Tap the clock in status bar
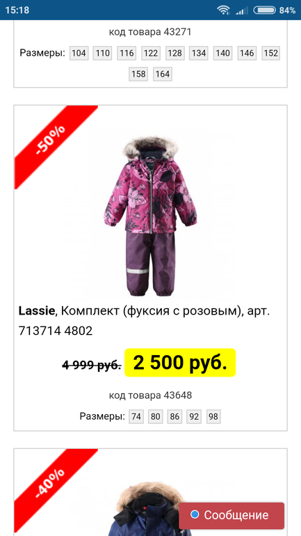 point(17,10)
